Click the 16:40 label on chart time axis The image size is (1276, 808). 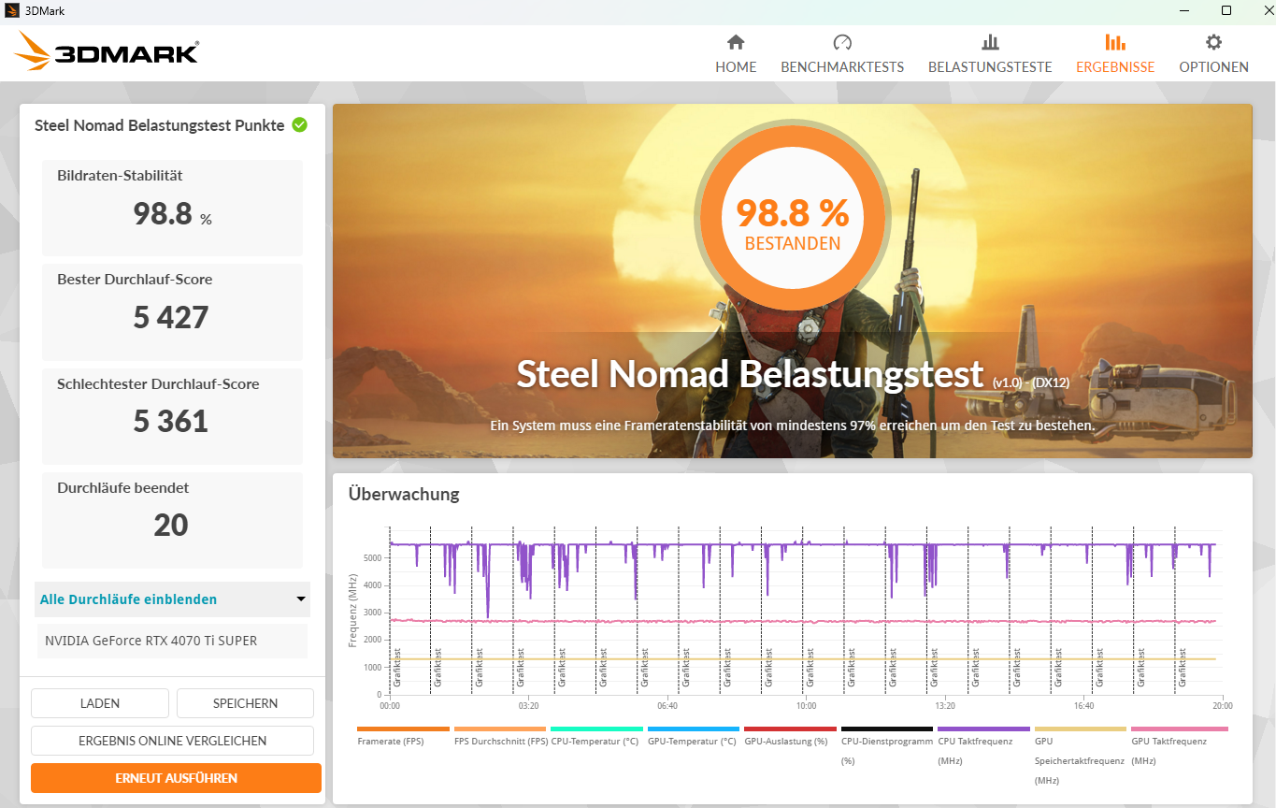[x=1084, y=706]
